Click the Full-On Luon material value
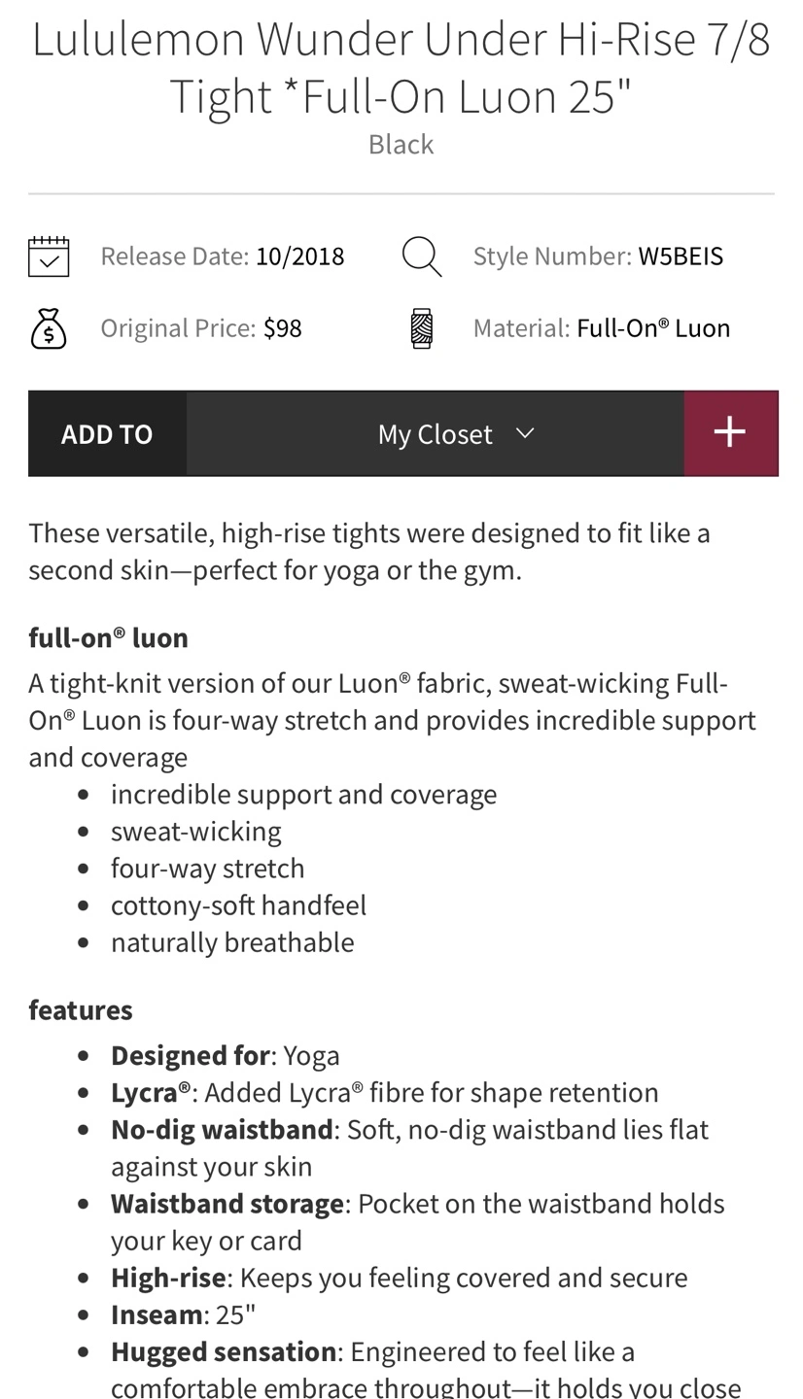 [653, 328]
